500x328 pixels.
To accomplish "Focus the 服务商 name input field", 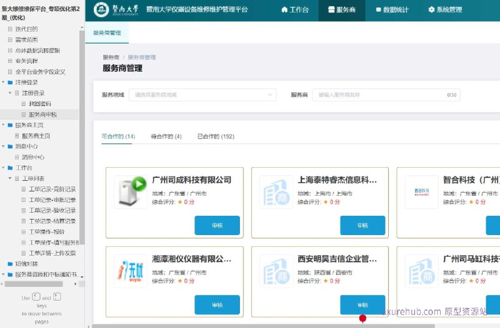I will 386,95.
